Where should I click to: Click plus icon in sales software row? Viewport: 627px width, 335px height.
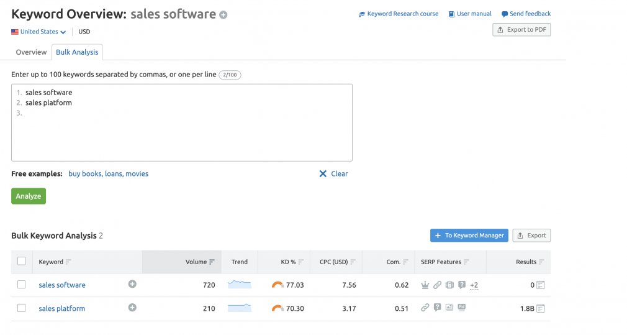(x=132, y=284)
